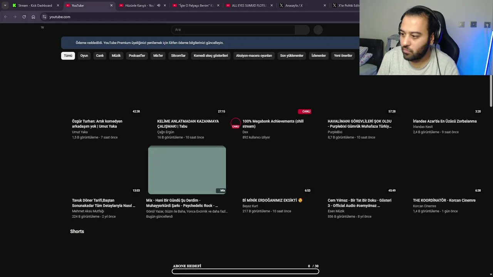Open the Mix - Hani Bir Gündü thumbnail
493x277 pixels.
(187, 170)
